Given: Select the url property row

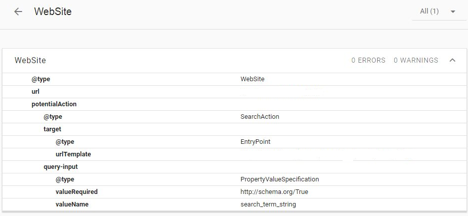Looking at the screenshot, I should (36, 92).
